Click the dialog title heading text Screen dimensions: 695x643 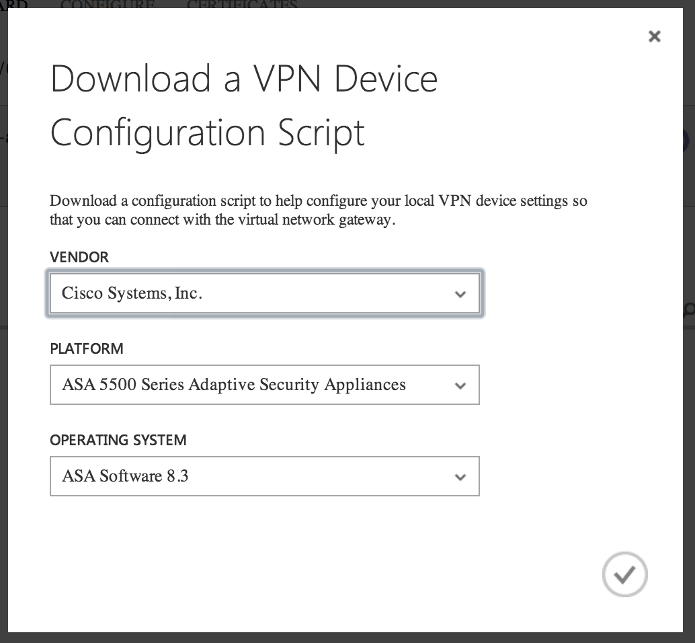[x=244, y=106]
